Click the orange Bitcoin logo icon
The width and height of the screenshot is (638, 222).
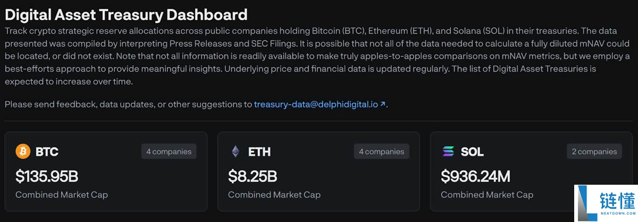pos(23,152)
